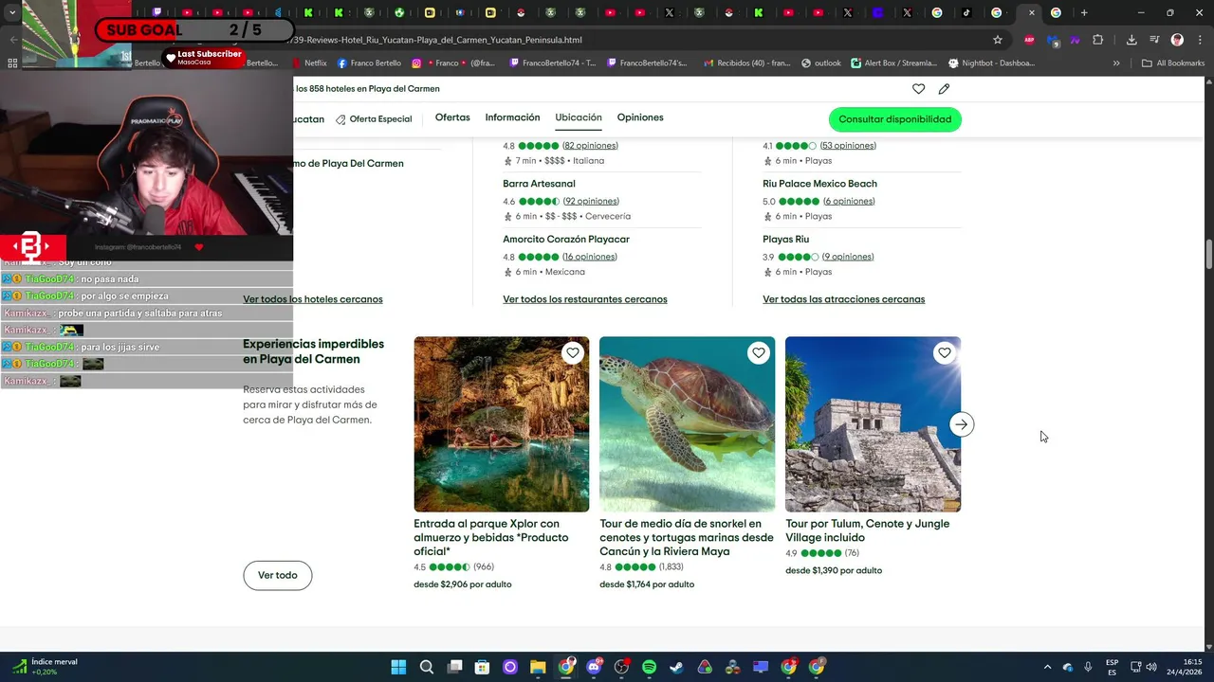Click the pencil edit icon beside the heart
Viewport: 1214px width, 682px height.
(x=944, y=89)
